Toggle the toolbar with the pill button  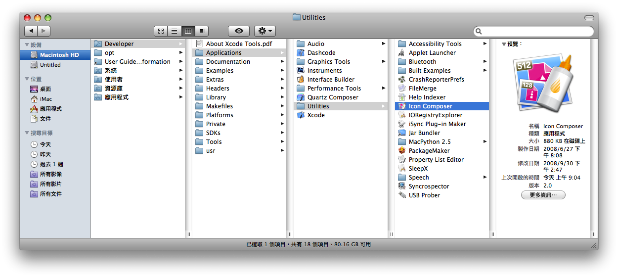pyautogui.click(x=589, y=17)
